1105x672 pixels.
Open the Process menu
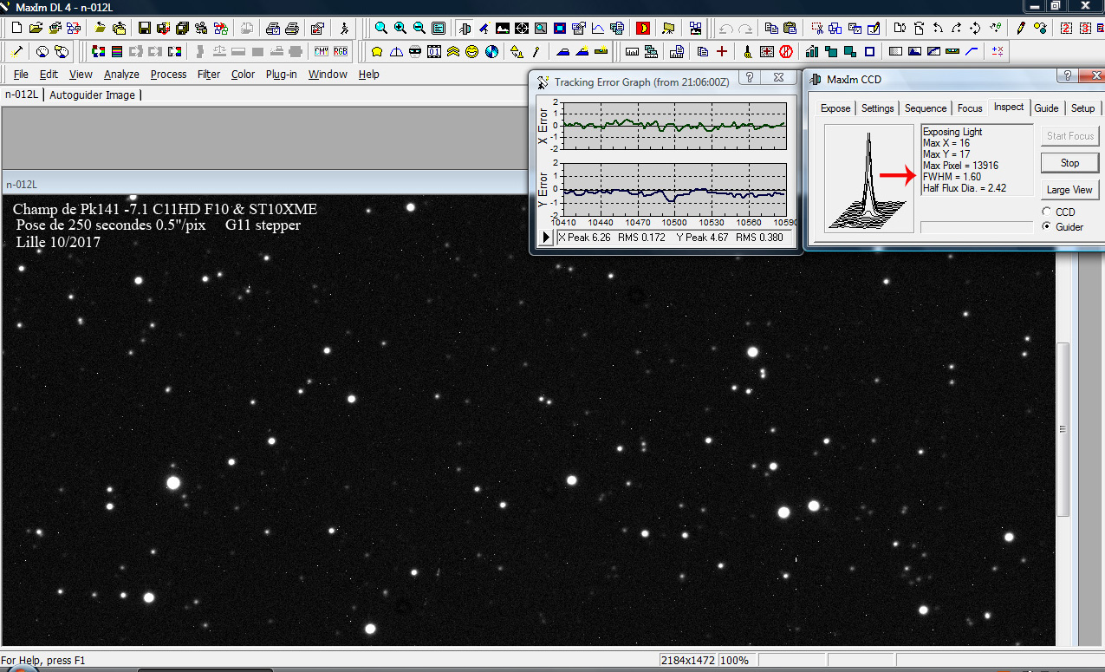coord(168,75)
